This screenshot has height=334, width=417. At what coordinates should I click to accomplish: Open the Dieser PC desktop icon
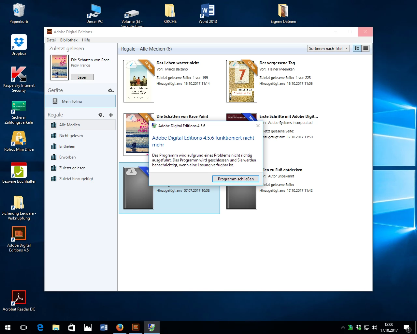click(x=94, y=13)
